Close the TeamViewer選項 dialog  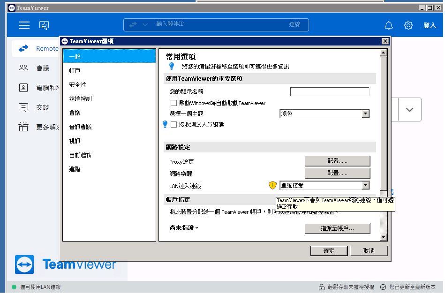click(x=385, y=41)
